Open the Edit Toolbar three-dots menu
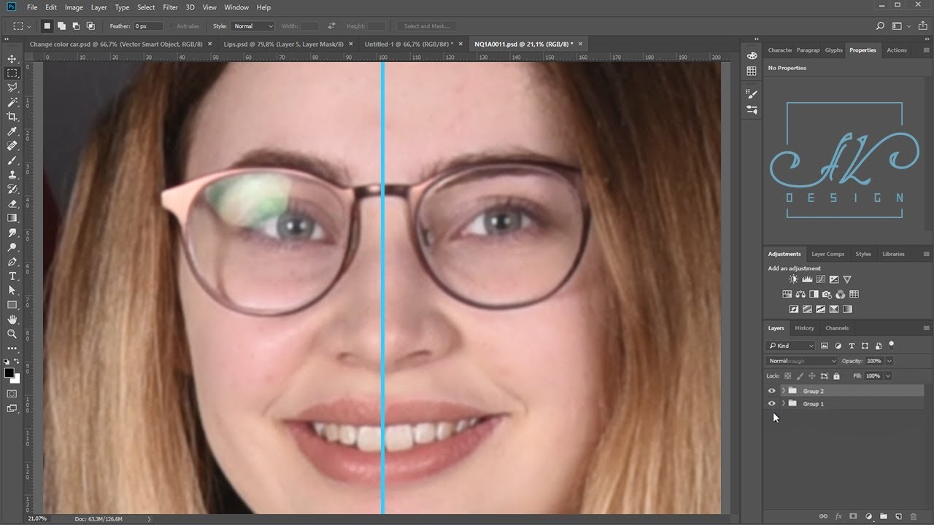 click(x=12, y=348)
